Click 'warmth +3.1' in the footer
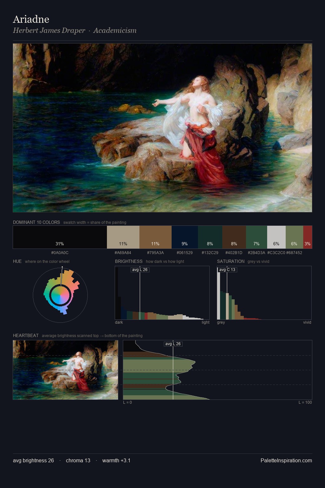Viewport: 325px width, 488px height. 116,460
